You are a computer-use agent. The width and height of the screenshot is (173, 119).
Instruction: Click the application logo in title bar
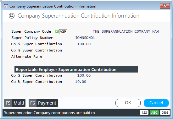point(6,6)
